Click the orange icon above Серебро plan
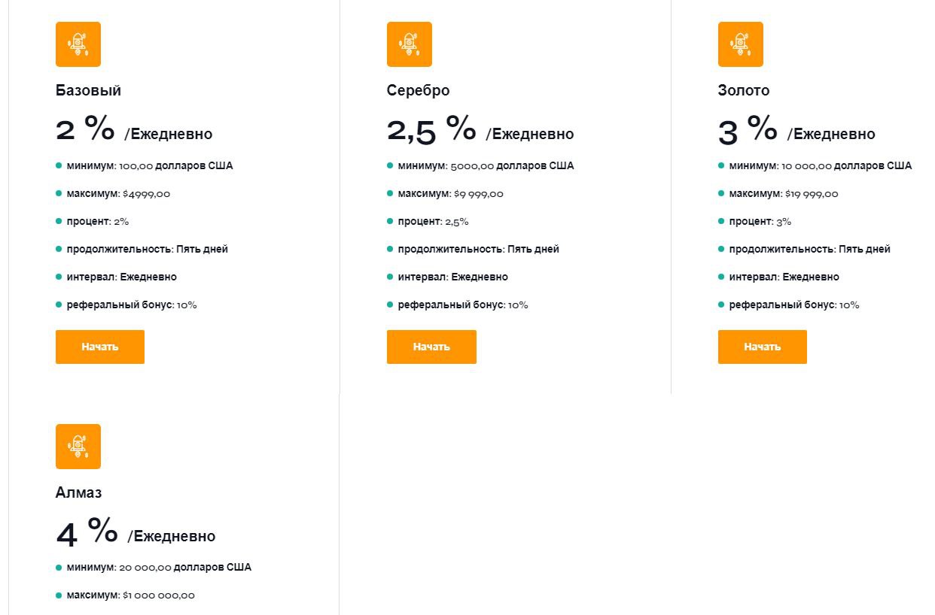 coord(410,44)
